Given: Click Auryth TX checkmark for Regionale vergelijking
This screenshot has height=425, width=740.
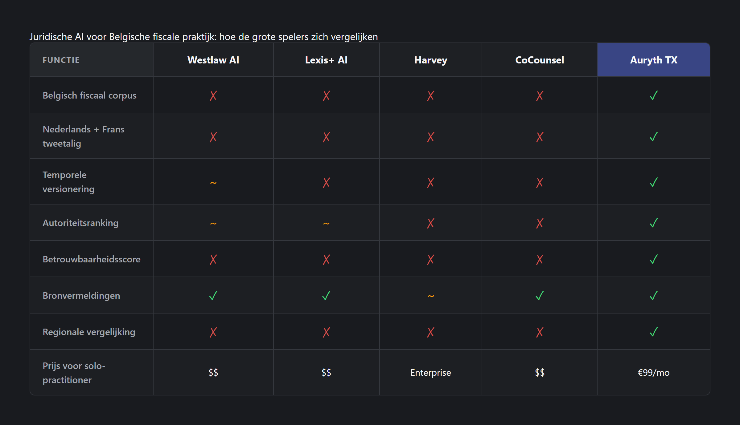Looking at the screenshot, I should [x=653, y=332].
